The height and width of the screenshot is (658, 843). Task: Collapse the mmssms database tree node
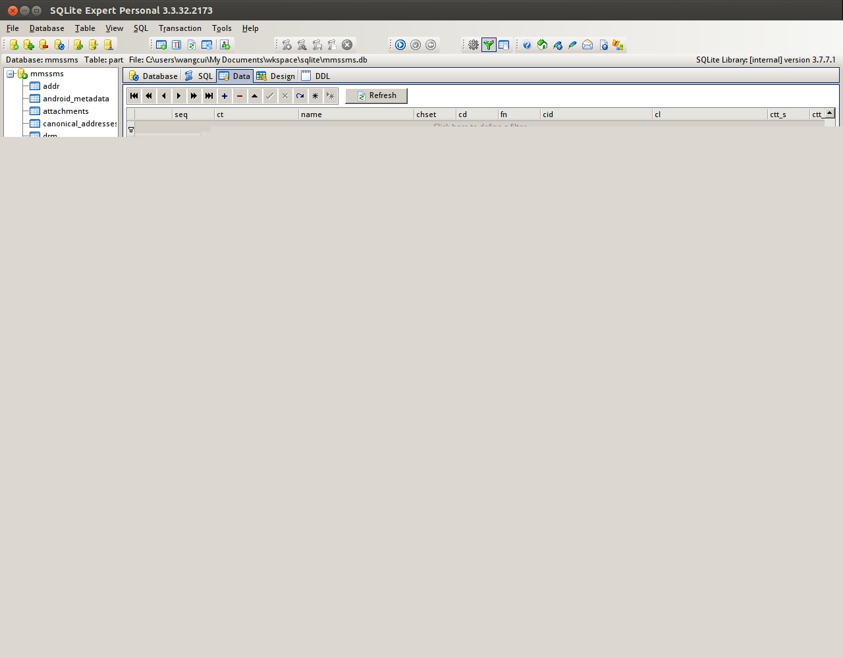[x=11, y=74]
